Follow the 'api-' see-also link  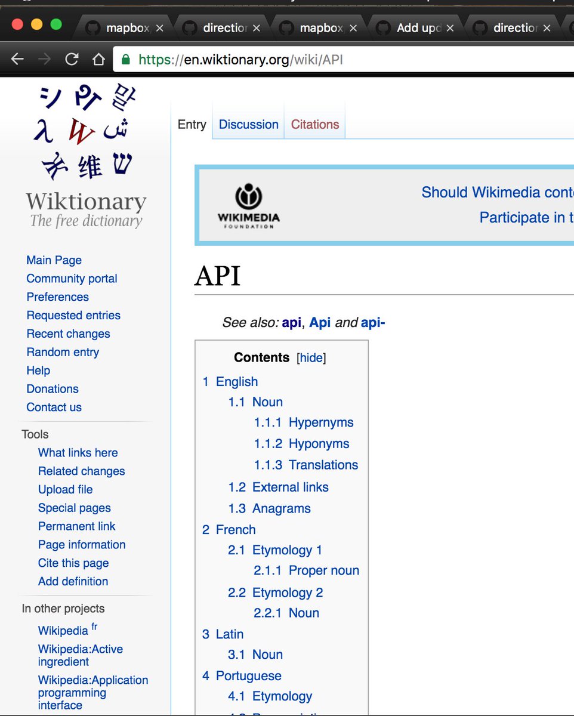pos(373,323)
